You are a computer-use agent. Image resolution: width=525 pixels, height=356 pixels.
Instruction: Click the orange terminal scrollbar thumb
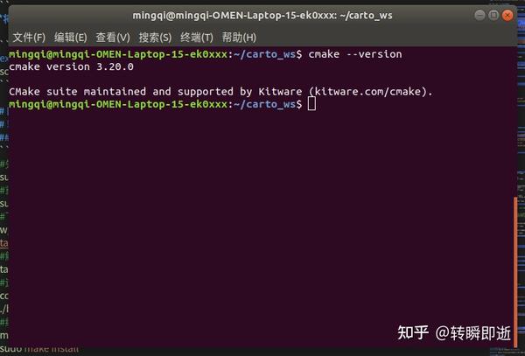pos(515,273)
